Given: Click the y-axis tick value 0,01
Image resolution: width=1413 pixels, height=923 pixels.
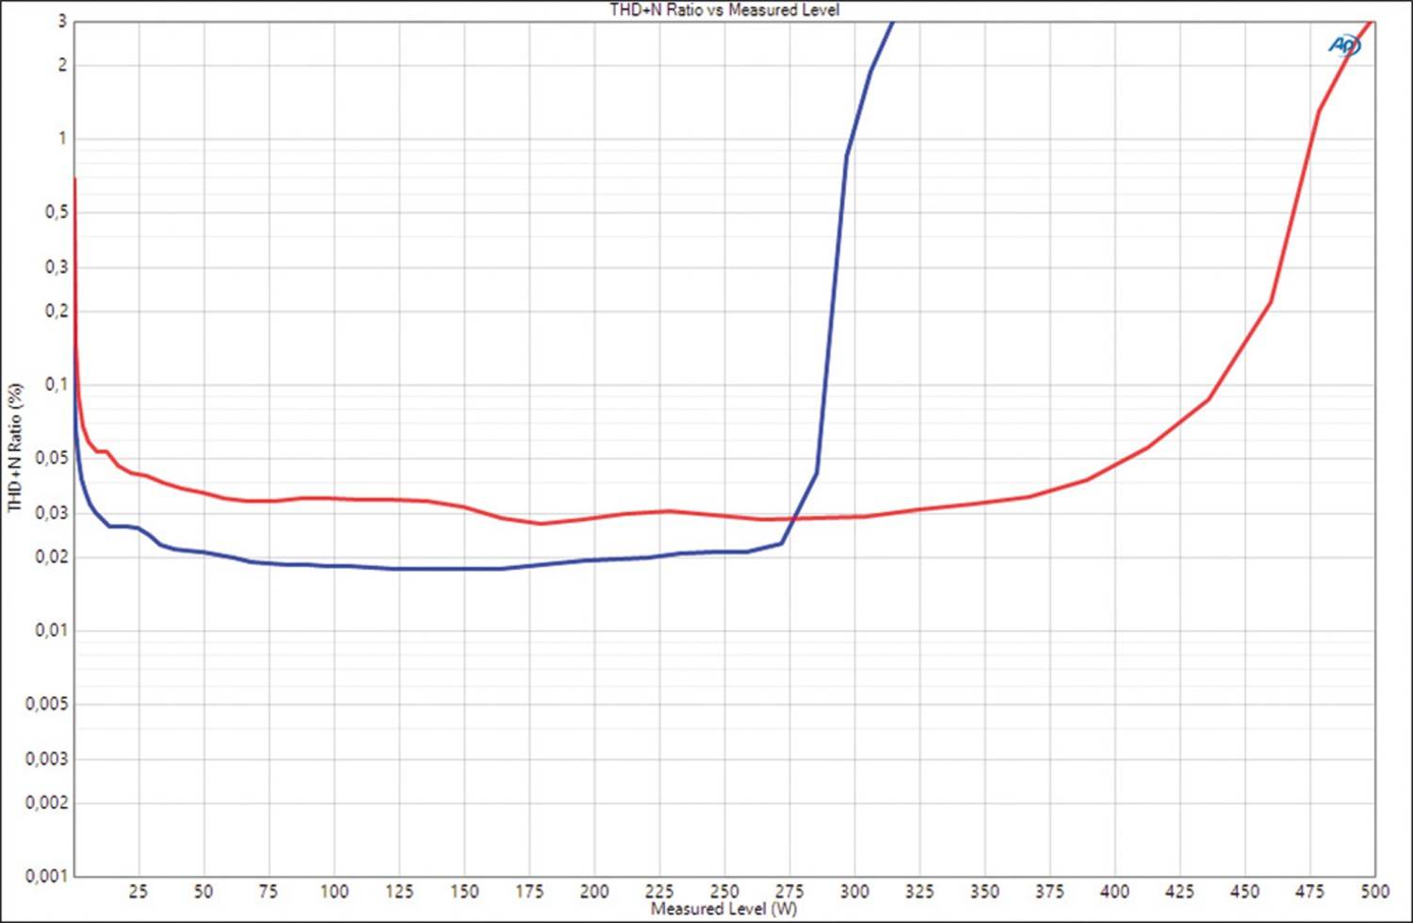Looking at the screenshot, I should 52,630.
